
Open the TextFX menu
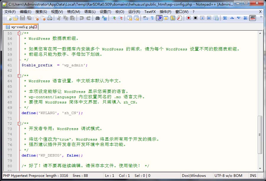point(150,12)
